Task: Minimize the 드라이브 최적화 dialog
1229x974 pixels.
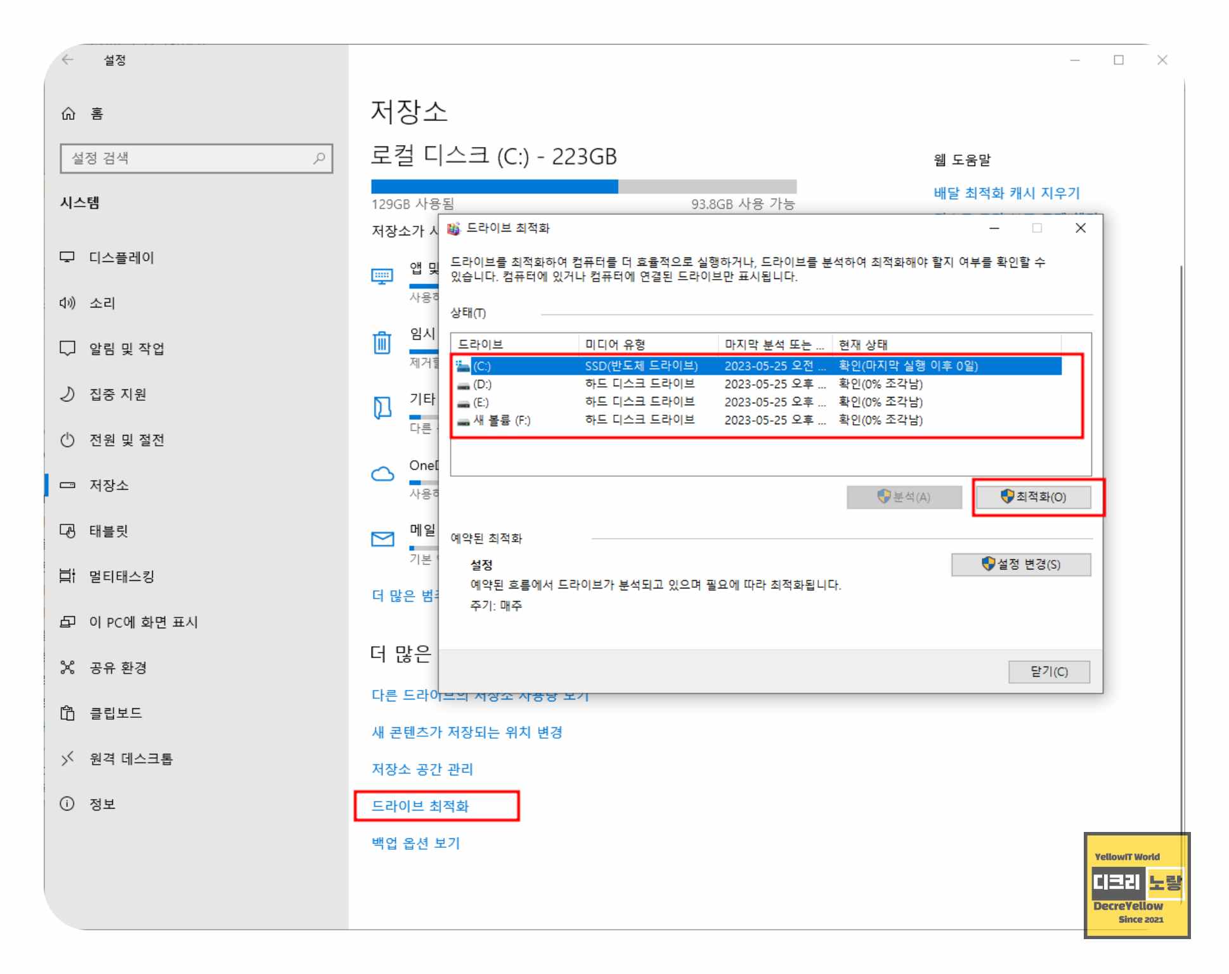Action: coord(994,228)
